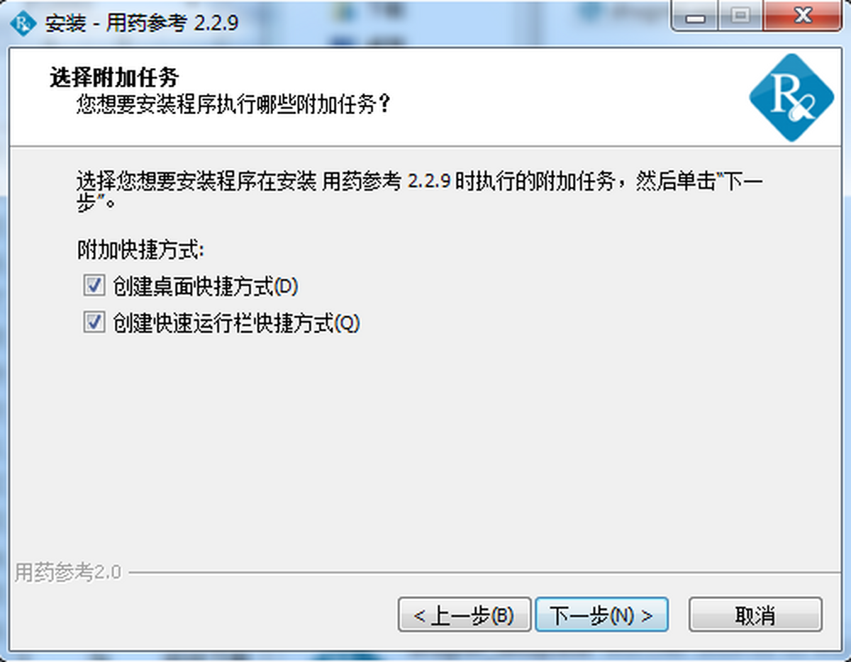This screenshot has height=662, width=851.
Task: Click the 创建桌面快捷方式(D) label text
Action: point(206,286)
